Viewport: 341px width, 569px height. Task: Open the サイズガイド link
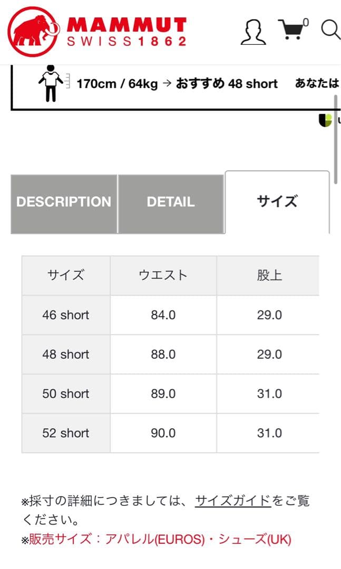232,501
